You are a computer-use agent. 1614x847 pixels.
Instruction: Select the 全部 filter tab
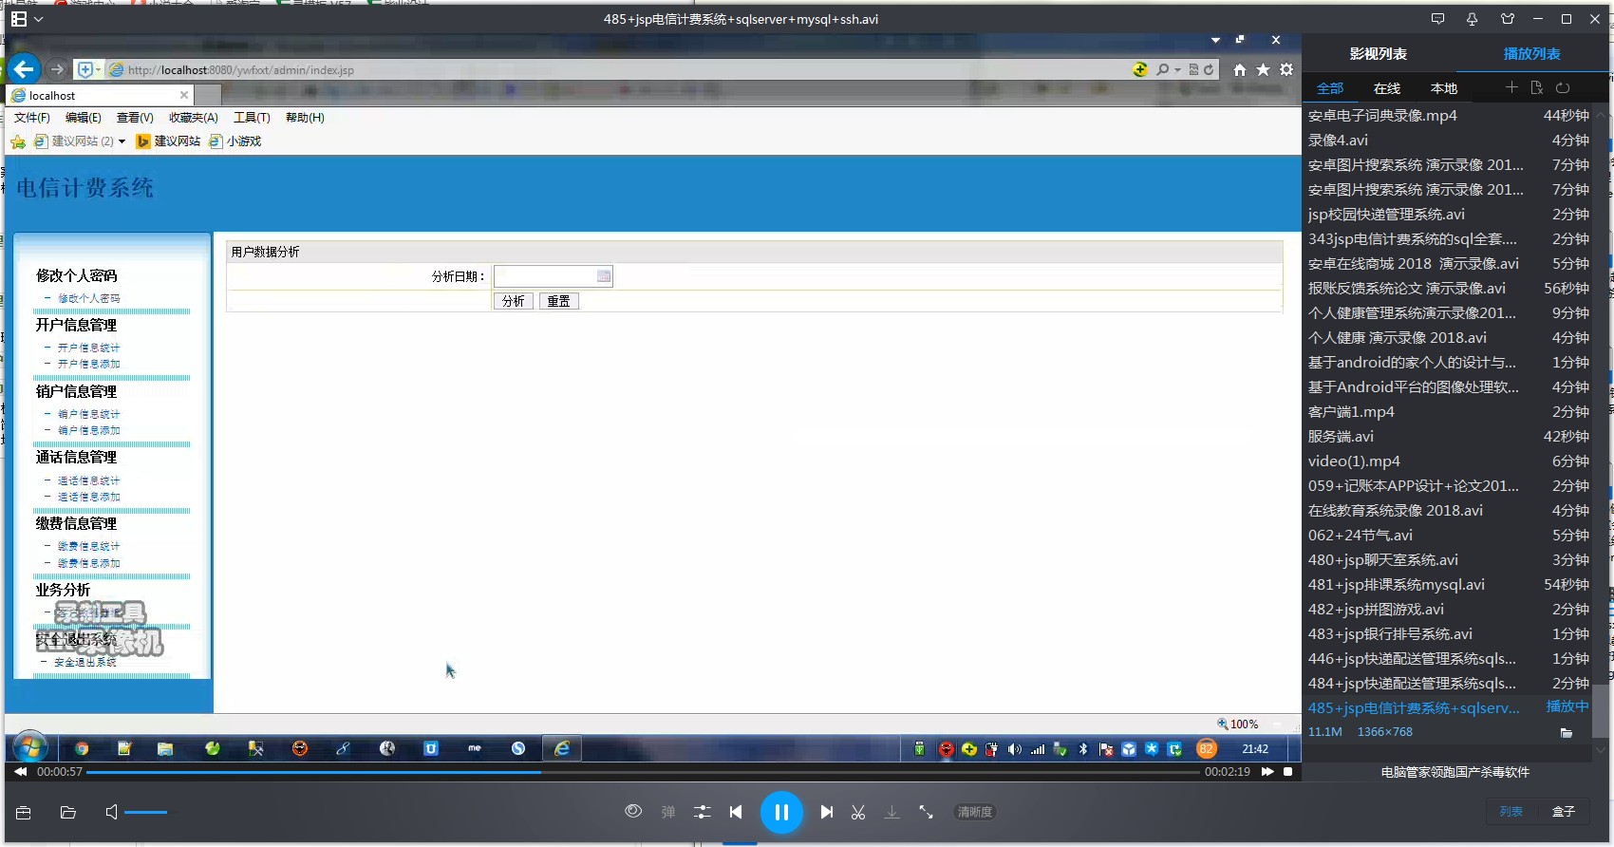point(1330,88)
